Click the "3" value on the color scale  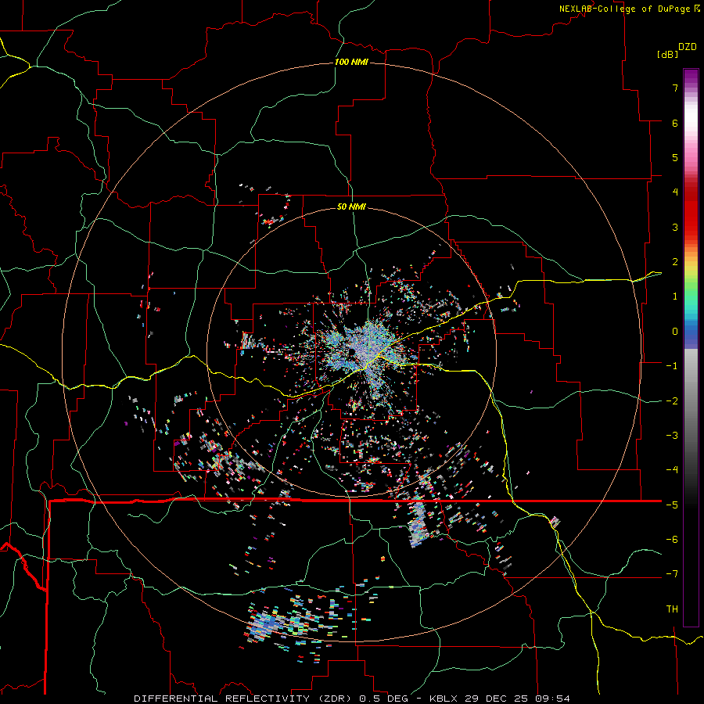(675, 227)
